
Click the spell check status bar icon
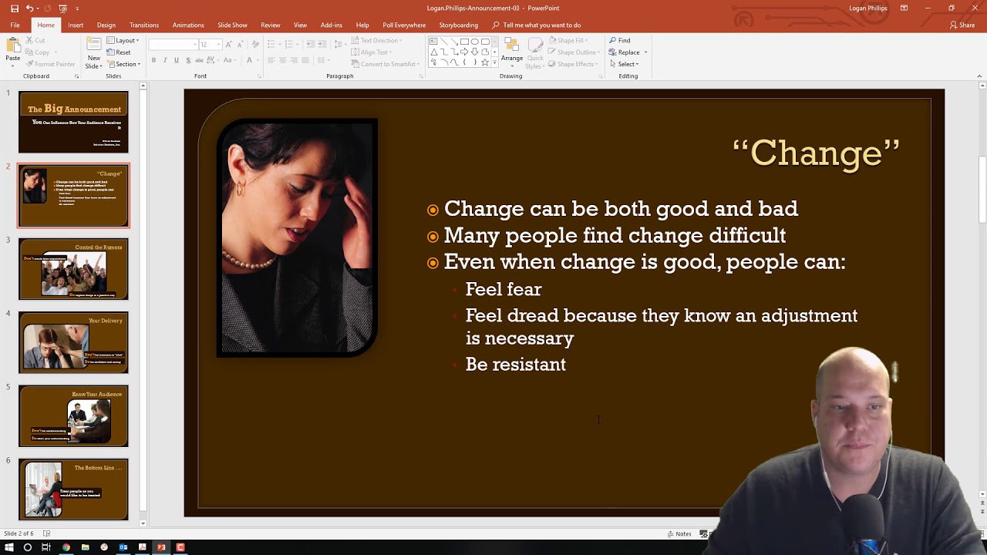coord(46,533)
